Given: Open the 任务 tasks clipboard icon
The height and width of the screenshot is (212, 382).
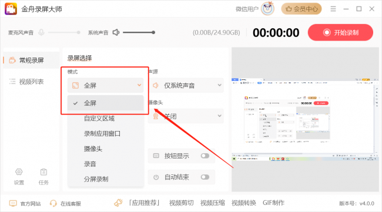Looking at the screenshot, I should [x=43, y=172].
